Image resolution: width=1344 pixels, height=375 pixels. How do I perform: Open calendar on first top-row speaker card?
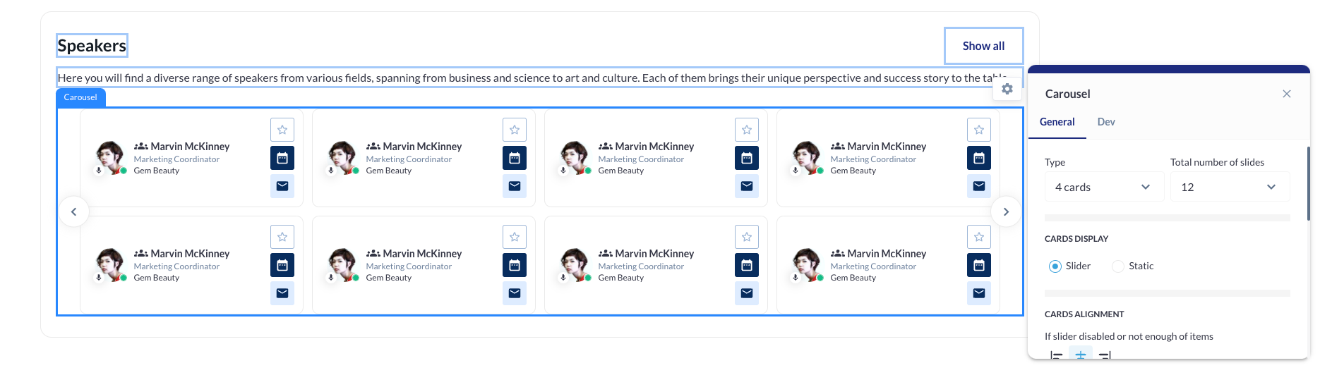pyautogui.click(x=282, y=158)
